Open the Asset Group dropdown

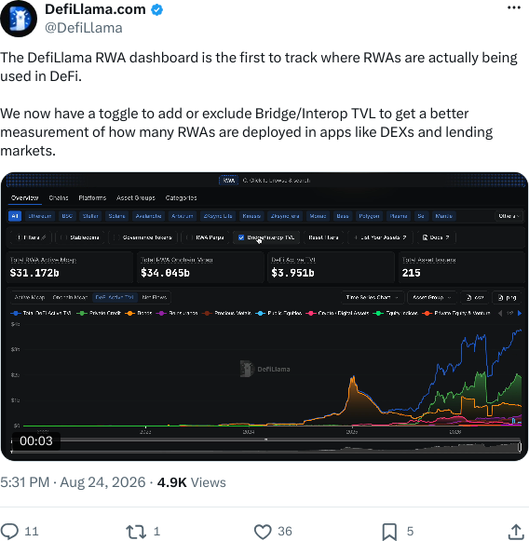tap(432, 297)
